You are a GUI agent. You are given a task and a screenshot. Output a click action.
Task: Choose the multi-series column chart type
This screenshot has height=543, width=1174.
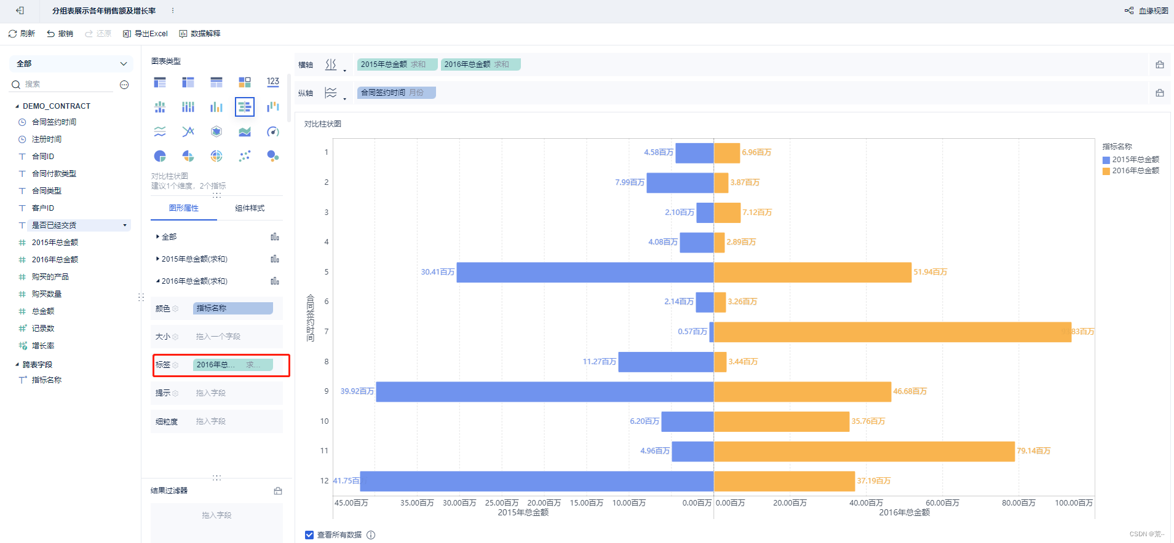[216, 107]
